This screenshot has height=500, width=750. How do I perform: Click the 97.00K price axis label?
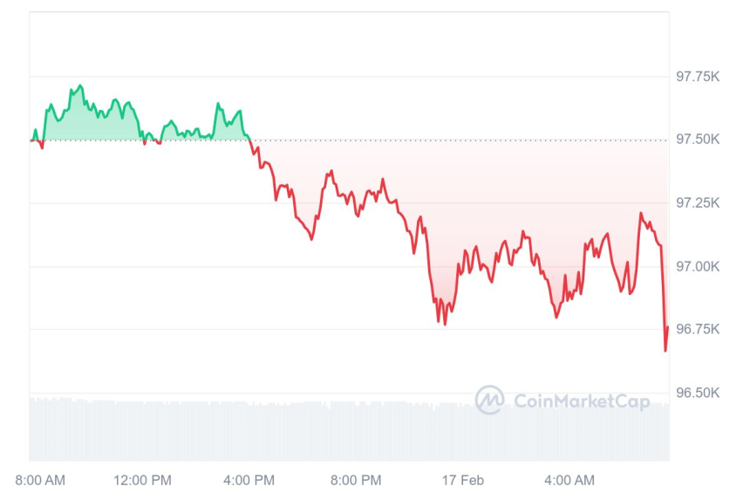tap(698, 266)
